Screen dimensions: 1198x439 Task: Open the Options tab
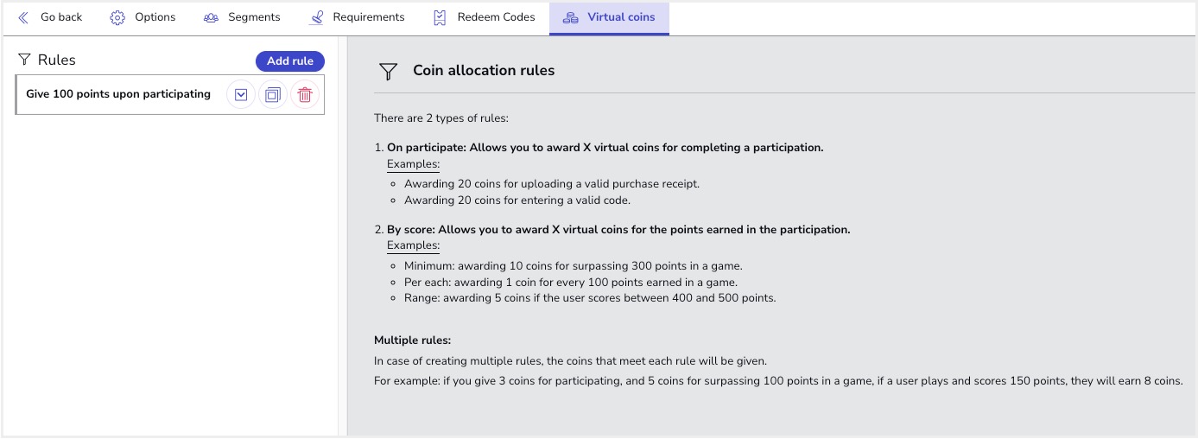click(x=155, y=17)
